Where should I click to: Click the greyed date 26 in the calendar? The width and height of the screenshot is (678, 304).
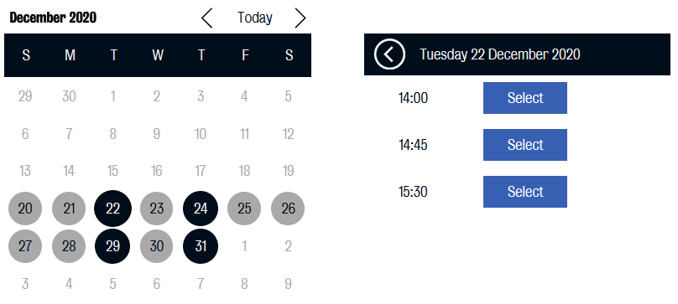(288, 209)
